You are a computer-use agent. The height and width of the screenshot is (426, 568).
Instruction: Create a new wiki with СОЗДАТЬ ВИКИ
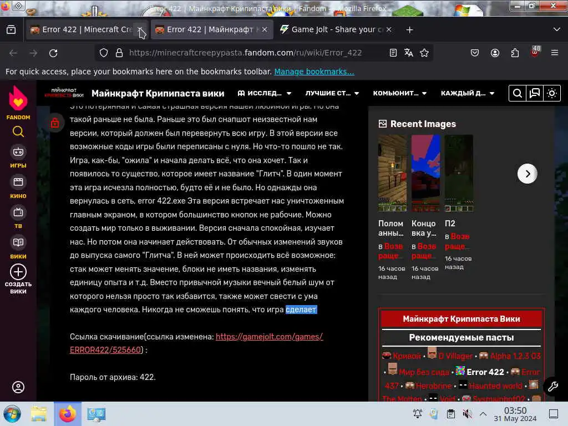point(18,279)
